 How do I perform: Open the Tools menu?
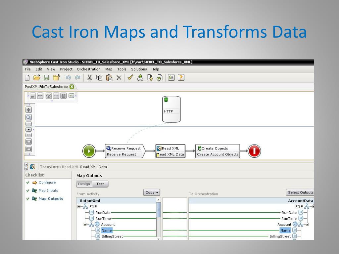[x=122, y=69]
